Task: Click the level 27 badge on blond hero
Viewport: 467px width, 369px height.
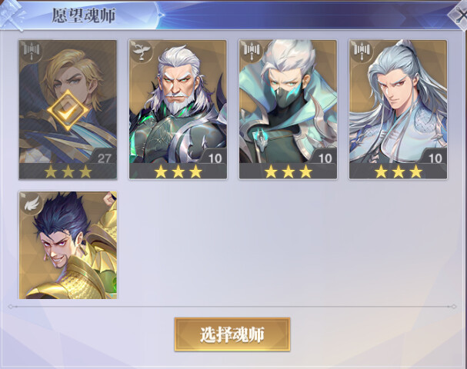Action: click(104, 158)
